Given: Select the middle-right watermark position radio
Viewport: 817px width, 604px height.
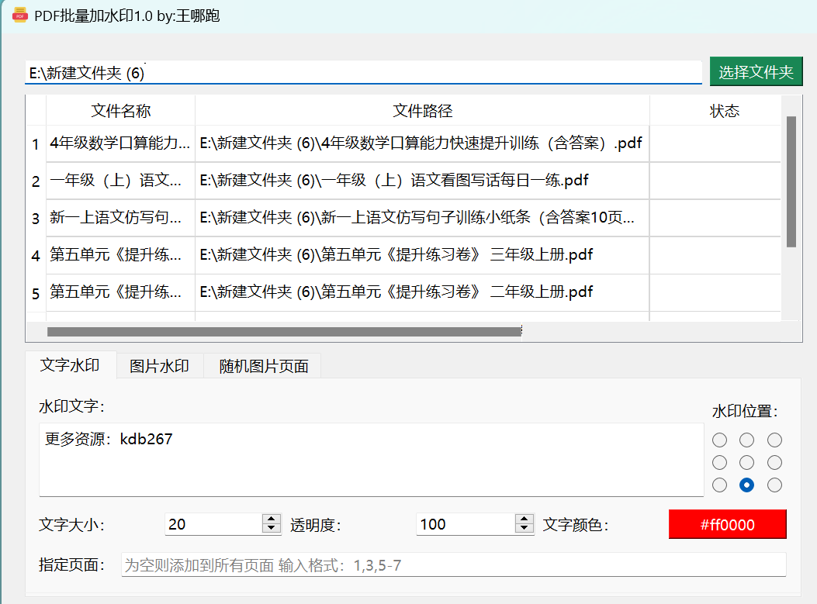Looking at the screenshot, I should tap(775, 462).
